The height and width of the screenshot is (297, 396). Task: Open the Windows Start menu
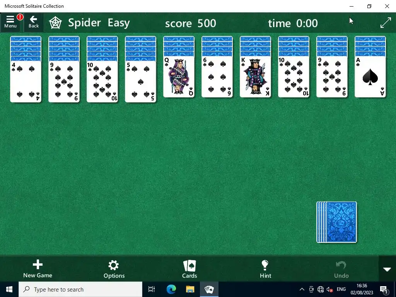[x=9, y=289]
